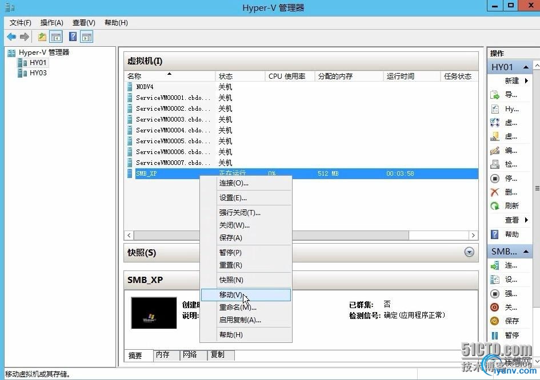Expand the 新建 submenu arrow

point(526,81)
